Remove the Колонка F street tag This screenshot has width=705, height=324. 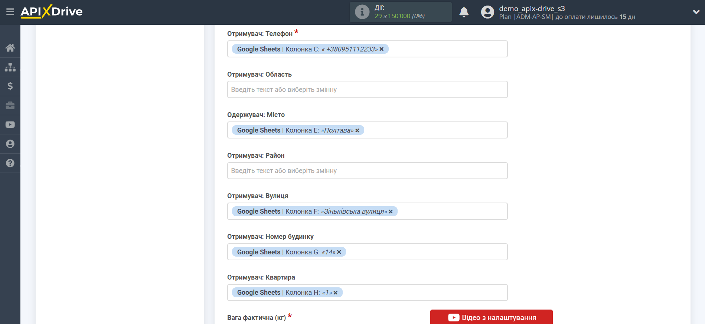tap(391, 211)
